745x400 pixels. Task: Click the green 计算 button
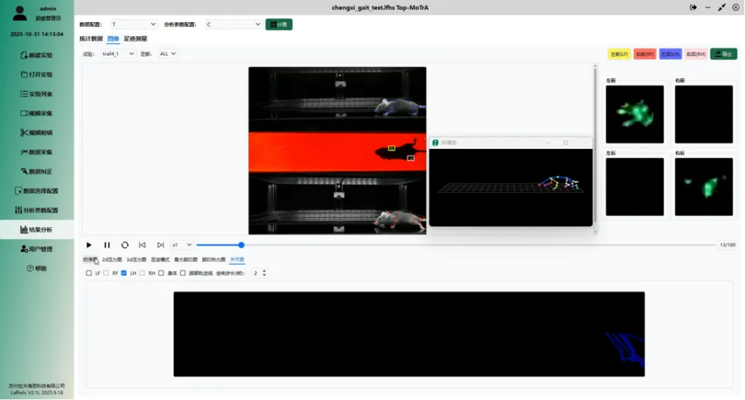pyautogui.click(x=279, y=24)
